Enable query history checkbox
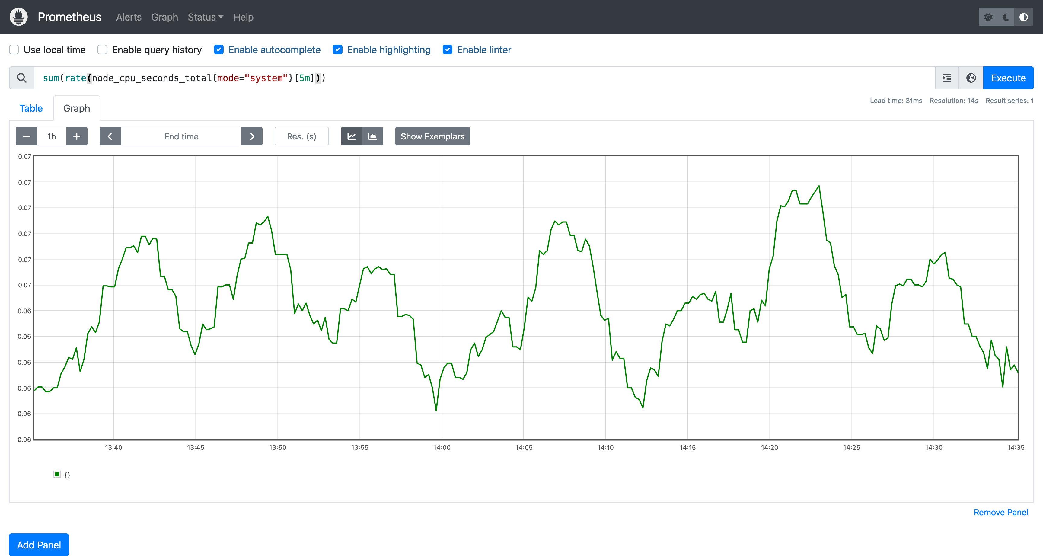The image size is (1043, 556). (x=102, y=50)
